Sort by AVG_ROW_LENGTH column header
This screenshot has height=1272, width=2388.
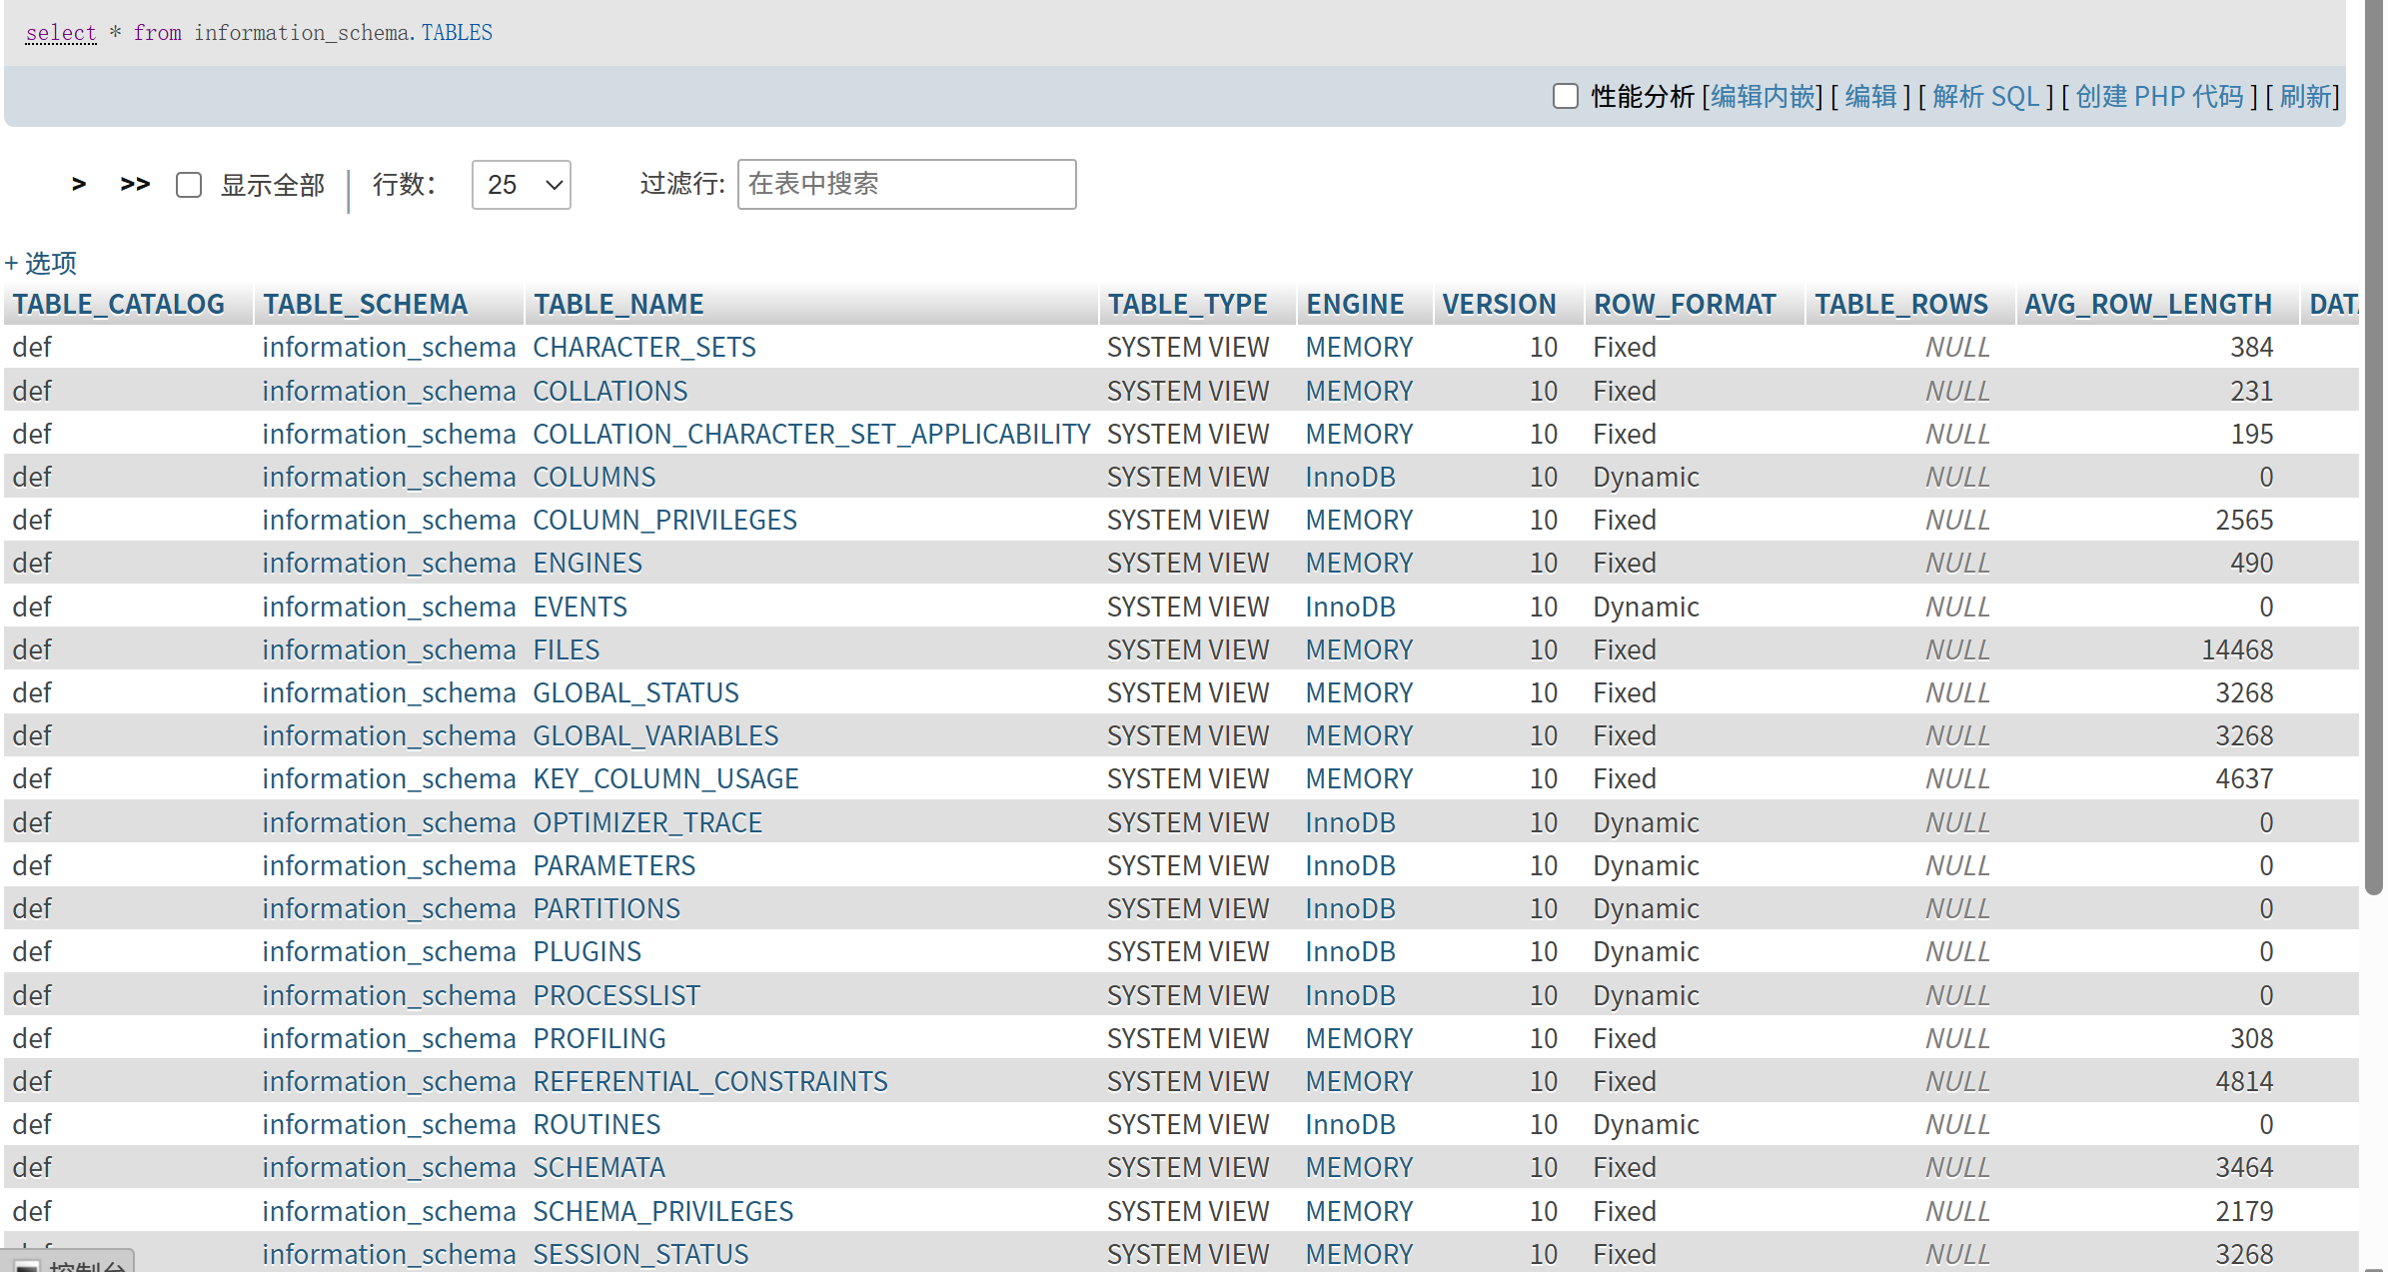click(2148, 304)
